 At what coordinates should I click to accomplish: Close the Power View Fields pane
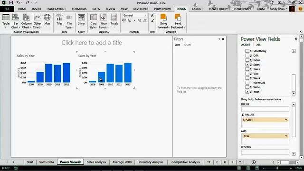296,39
